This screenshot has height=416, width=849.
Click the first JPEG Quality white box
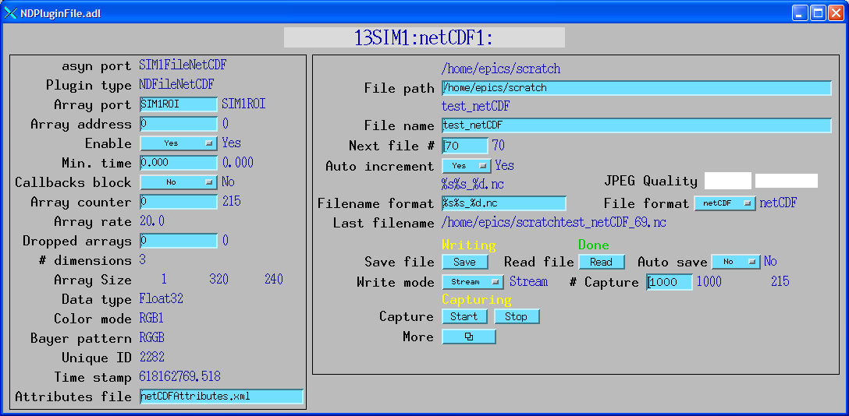727,181
